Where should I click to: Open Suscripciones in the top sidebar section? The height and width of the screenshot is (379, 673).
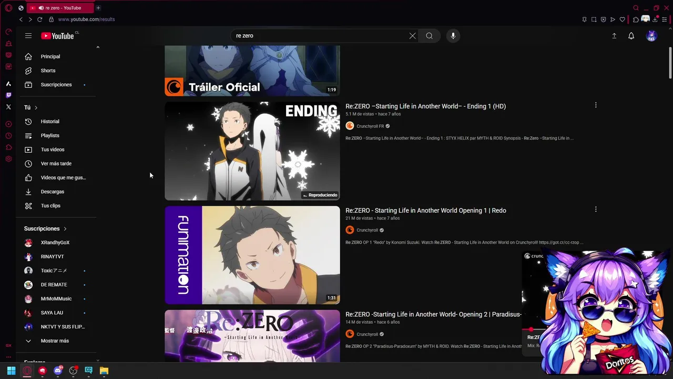click(x=56, y=85)
